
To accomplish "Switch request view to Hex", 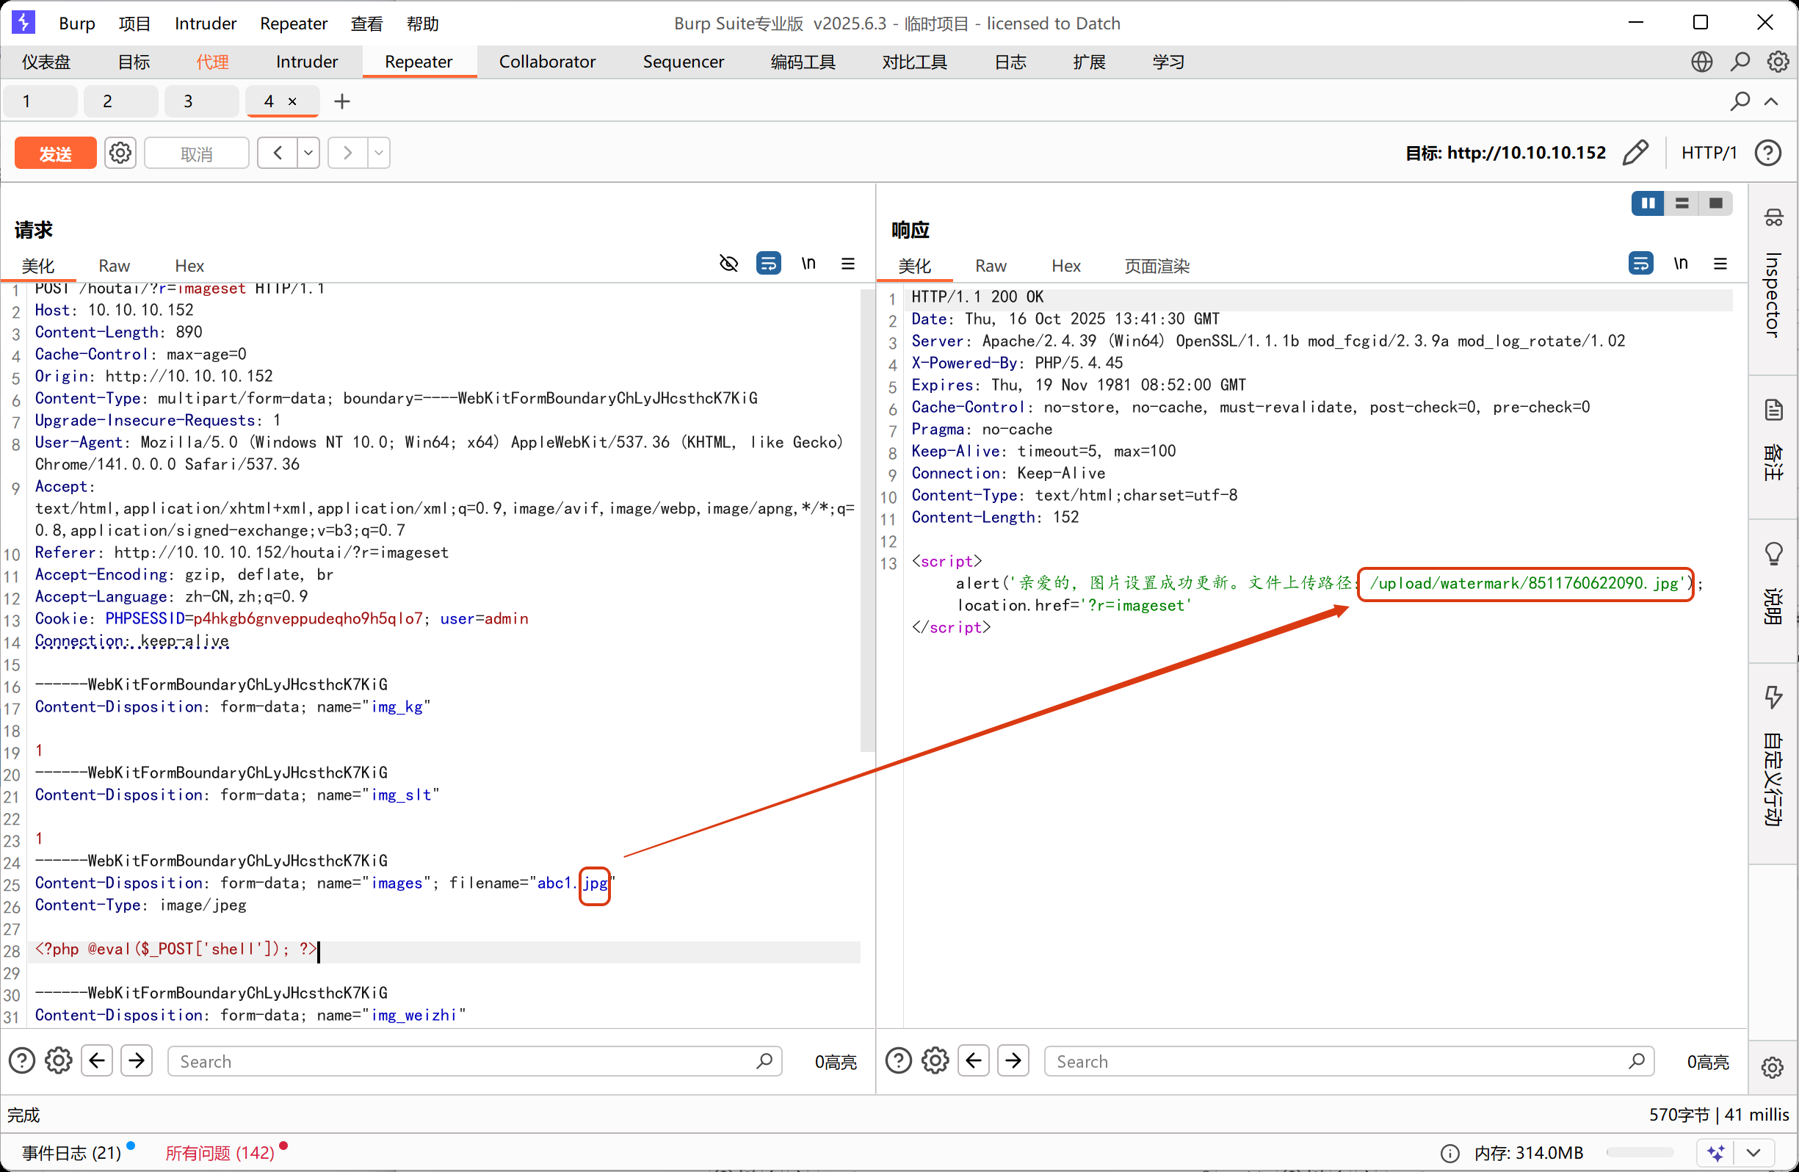I will click(189, 265).
